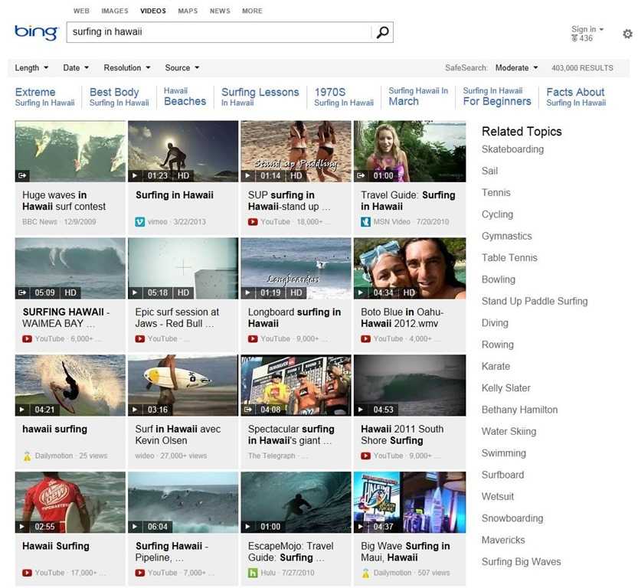638x588 pixels.
Task: Switch to the IMAGES tab
Action: [x=114, y=11]
